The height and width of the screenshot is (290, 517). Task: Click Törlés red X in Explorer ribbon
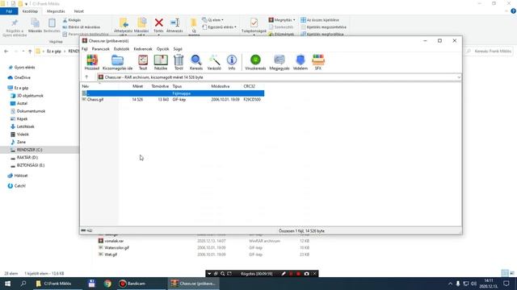(158, 25)
